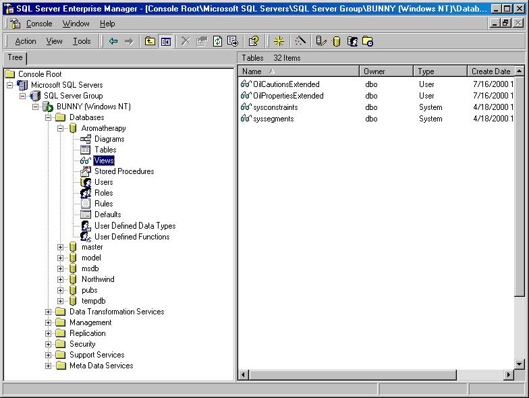Viewport: 529px width, 398px height.
Task: Select the OilCautionsExtended view row
Action: pos(377,84)
